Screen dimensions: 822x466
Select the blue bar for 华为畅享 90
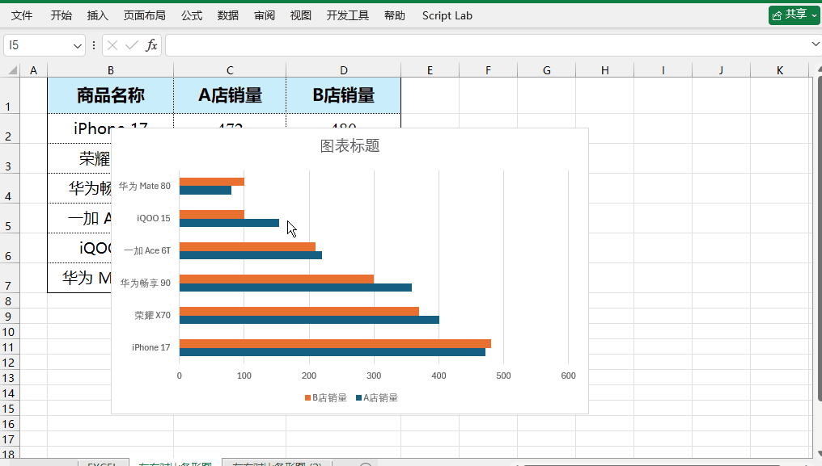point(295,288)
